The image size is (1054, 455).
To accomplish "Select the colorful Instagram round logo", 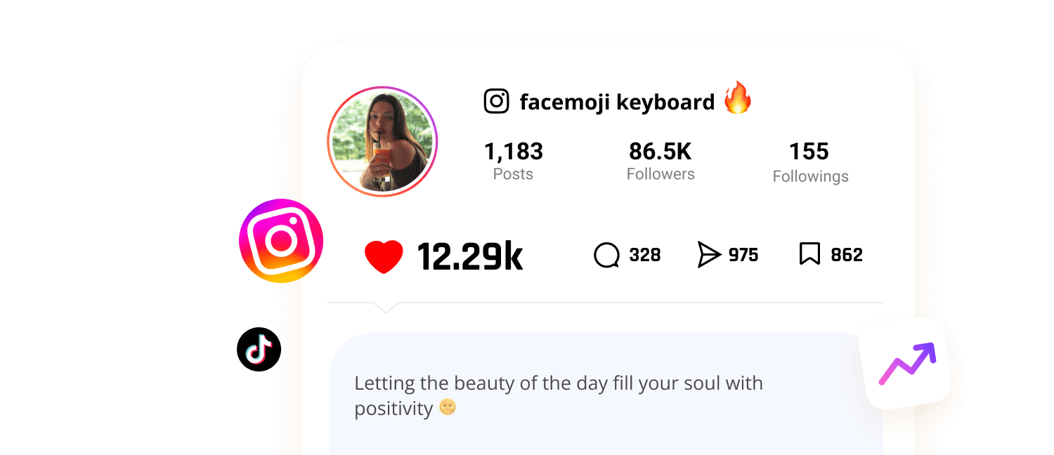I will point(281,241).
